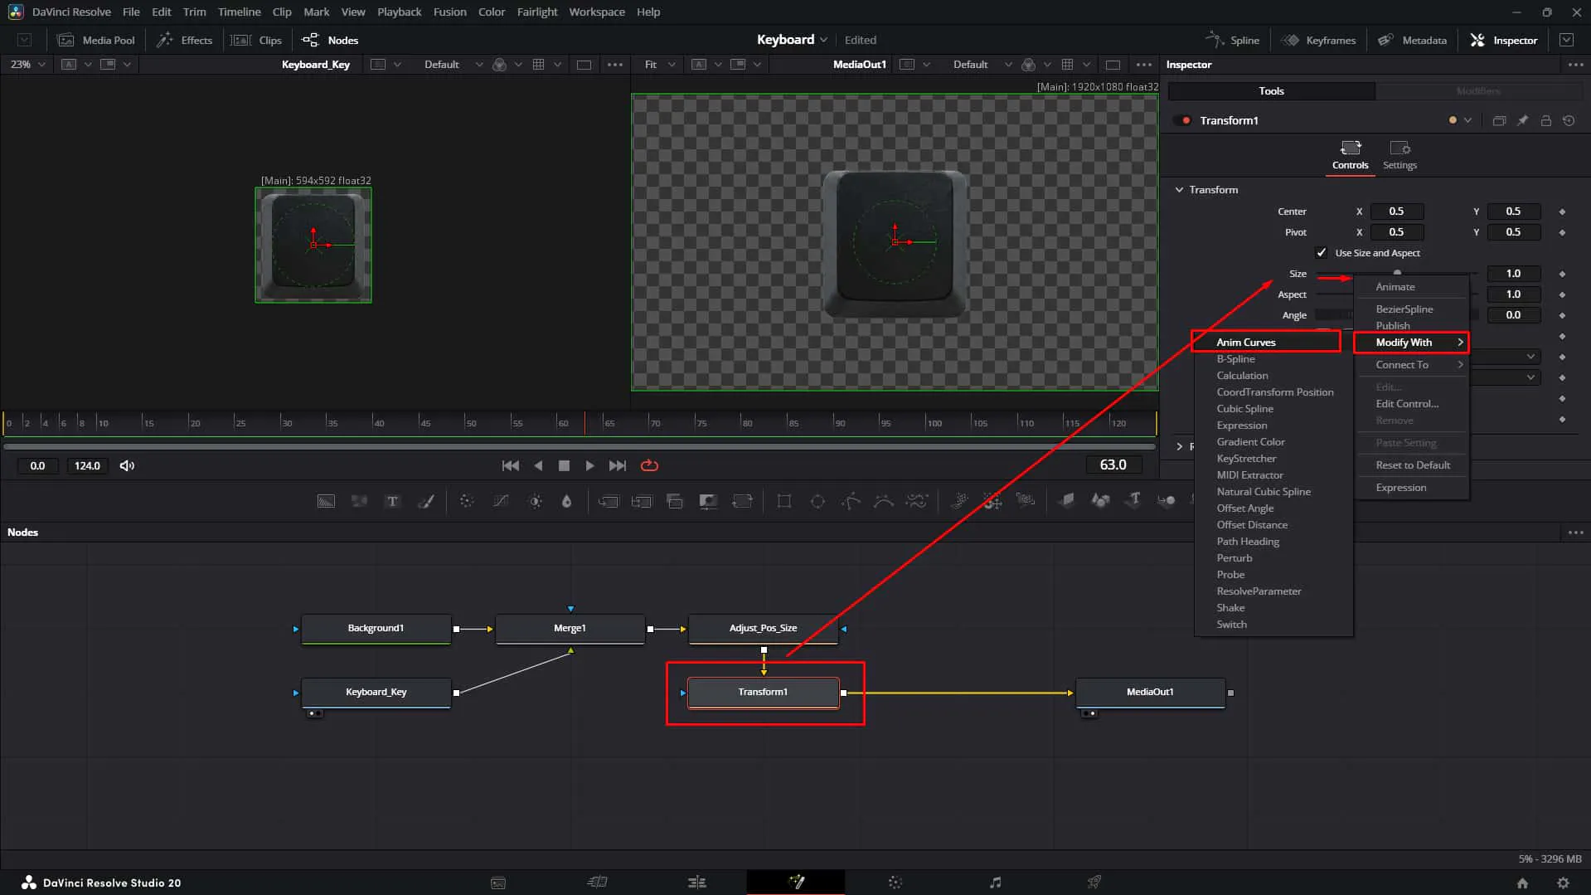
Task: Open the Fairlight page
Action: [995, 883]
